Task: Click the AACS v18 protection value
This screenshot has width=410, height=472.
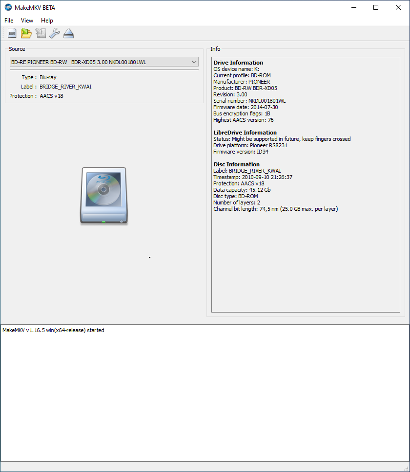Action: pos(51,96)
